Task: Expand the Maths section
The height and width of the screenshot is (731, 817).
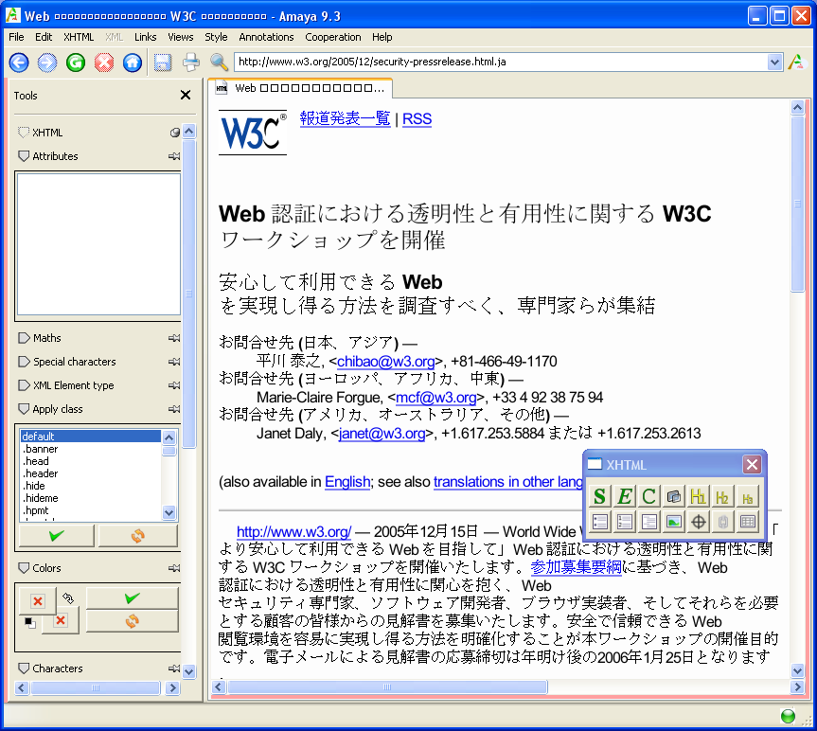Action: click(x=24, y=338)
